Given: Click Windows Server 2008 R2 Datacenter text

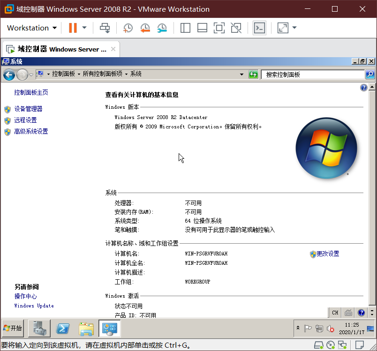Looking at the screenshot, I should pyautogui.click(x=161, y=117).
